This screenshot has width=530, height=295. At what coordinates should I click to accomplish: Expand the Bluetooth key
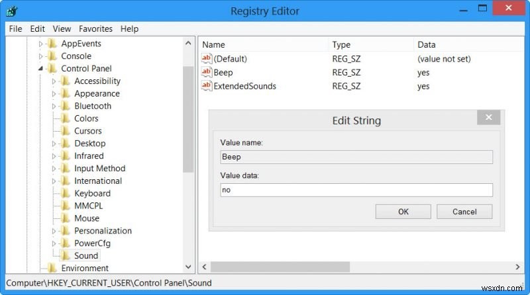click(54, 106)
